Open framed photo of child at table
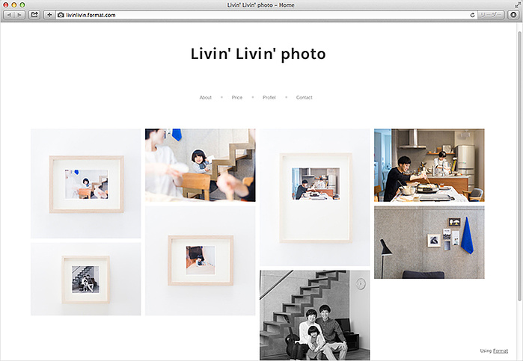 (86, 183)
